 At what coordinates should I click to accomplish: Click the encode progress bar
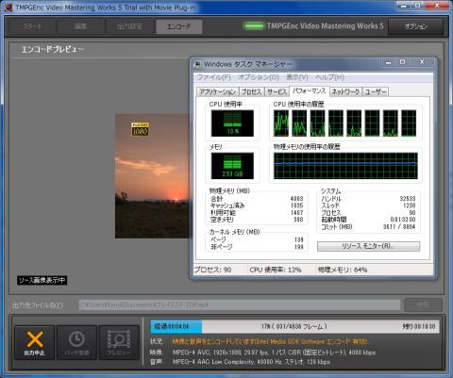(x=294, y=326)
